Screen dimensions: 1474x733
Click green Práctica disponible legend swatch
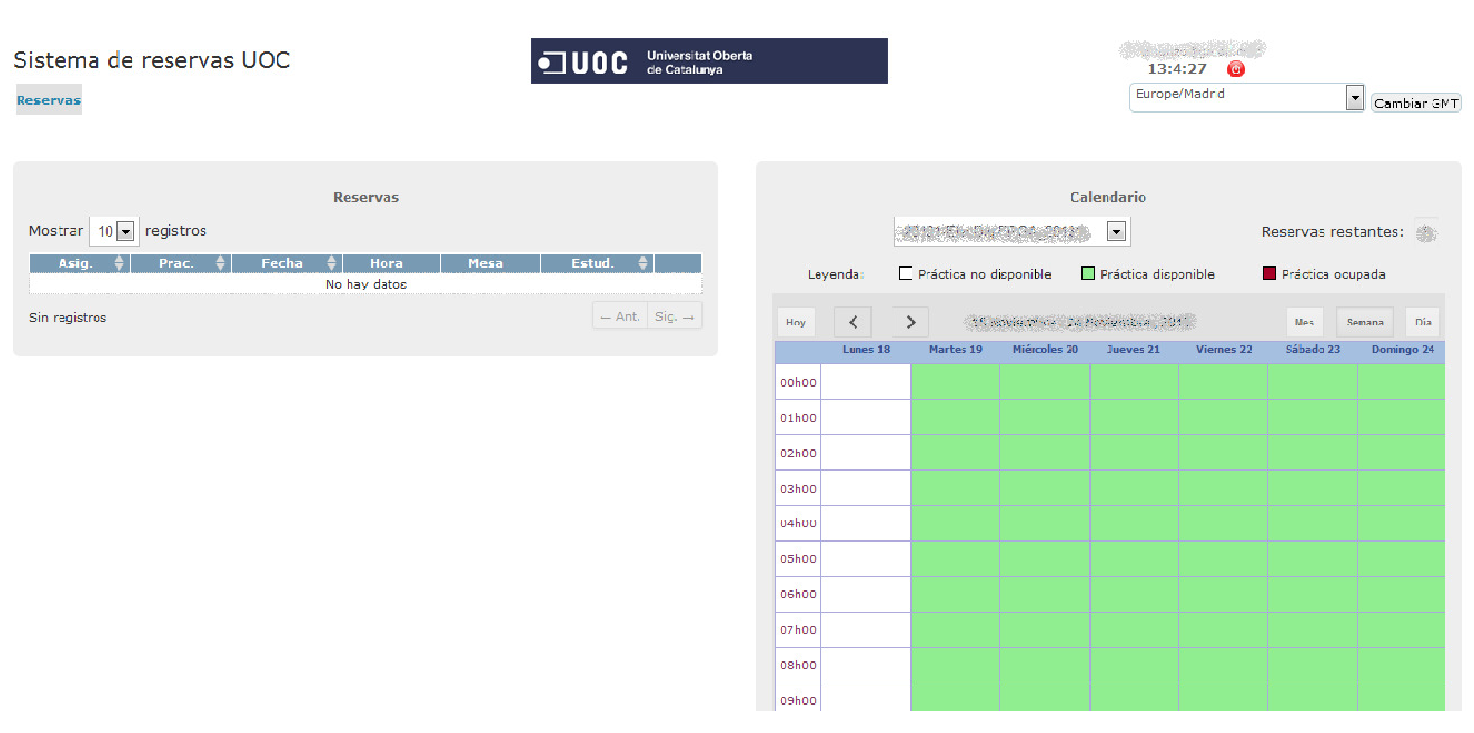point(1087,274)
